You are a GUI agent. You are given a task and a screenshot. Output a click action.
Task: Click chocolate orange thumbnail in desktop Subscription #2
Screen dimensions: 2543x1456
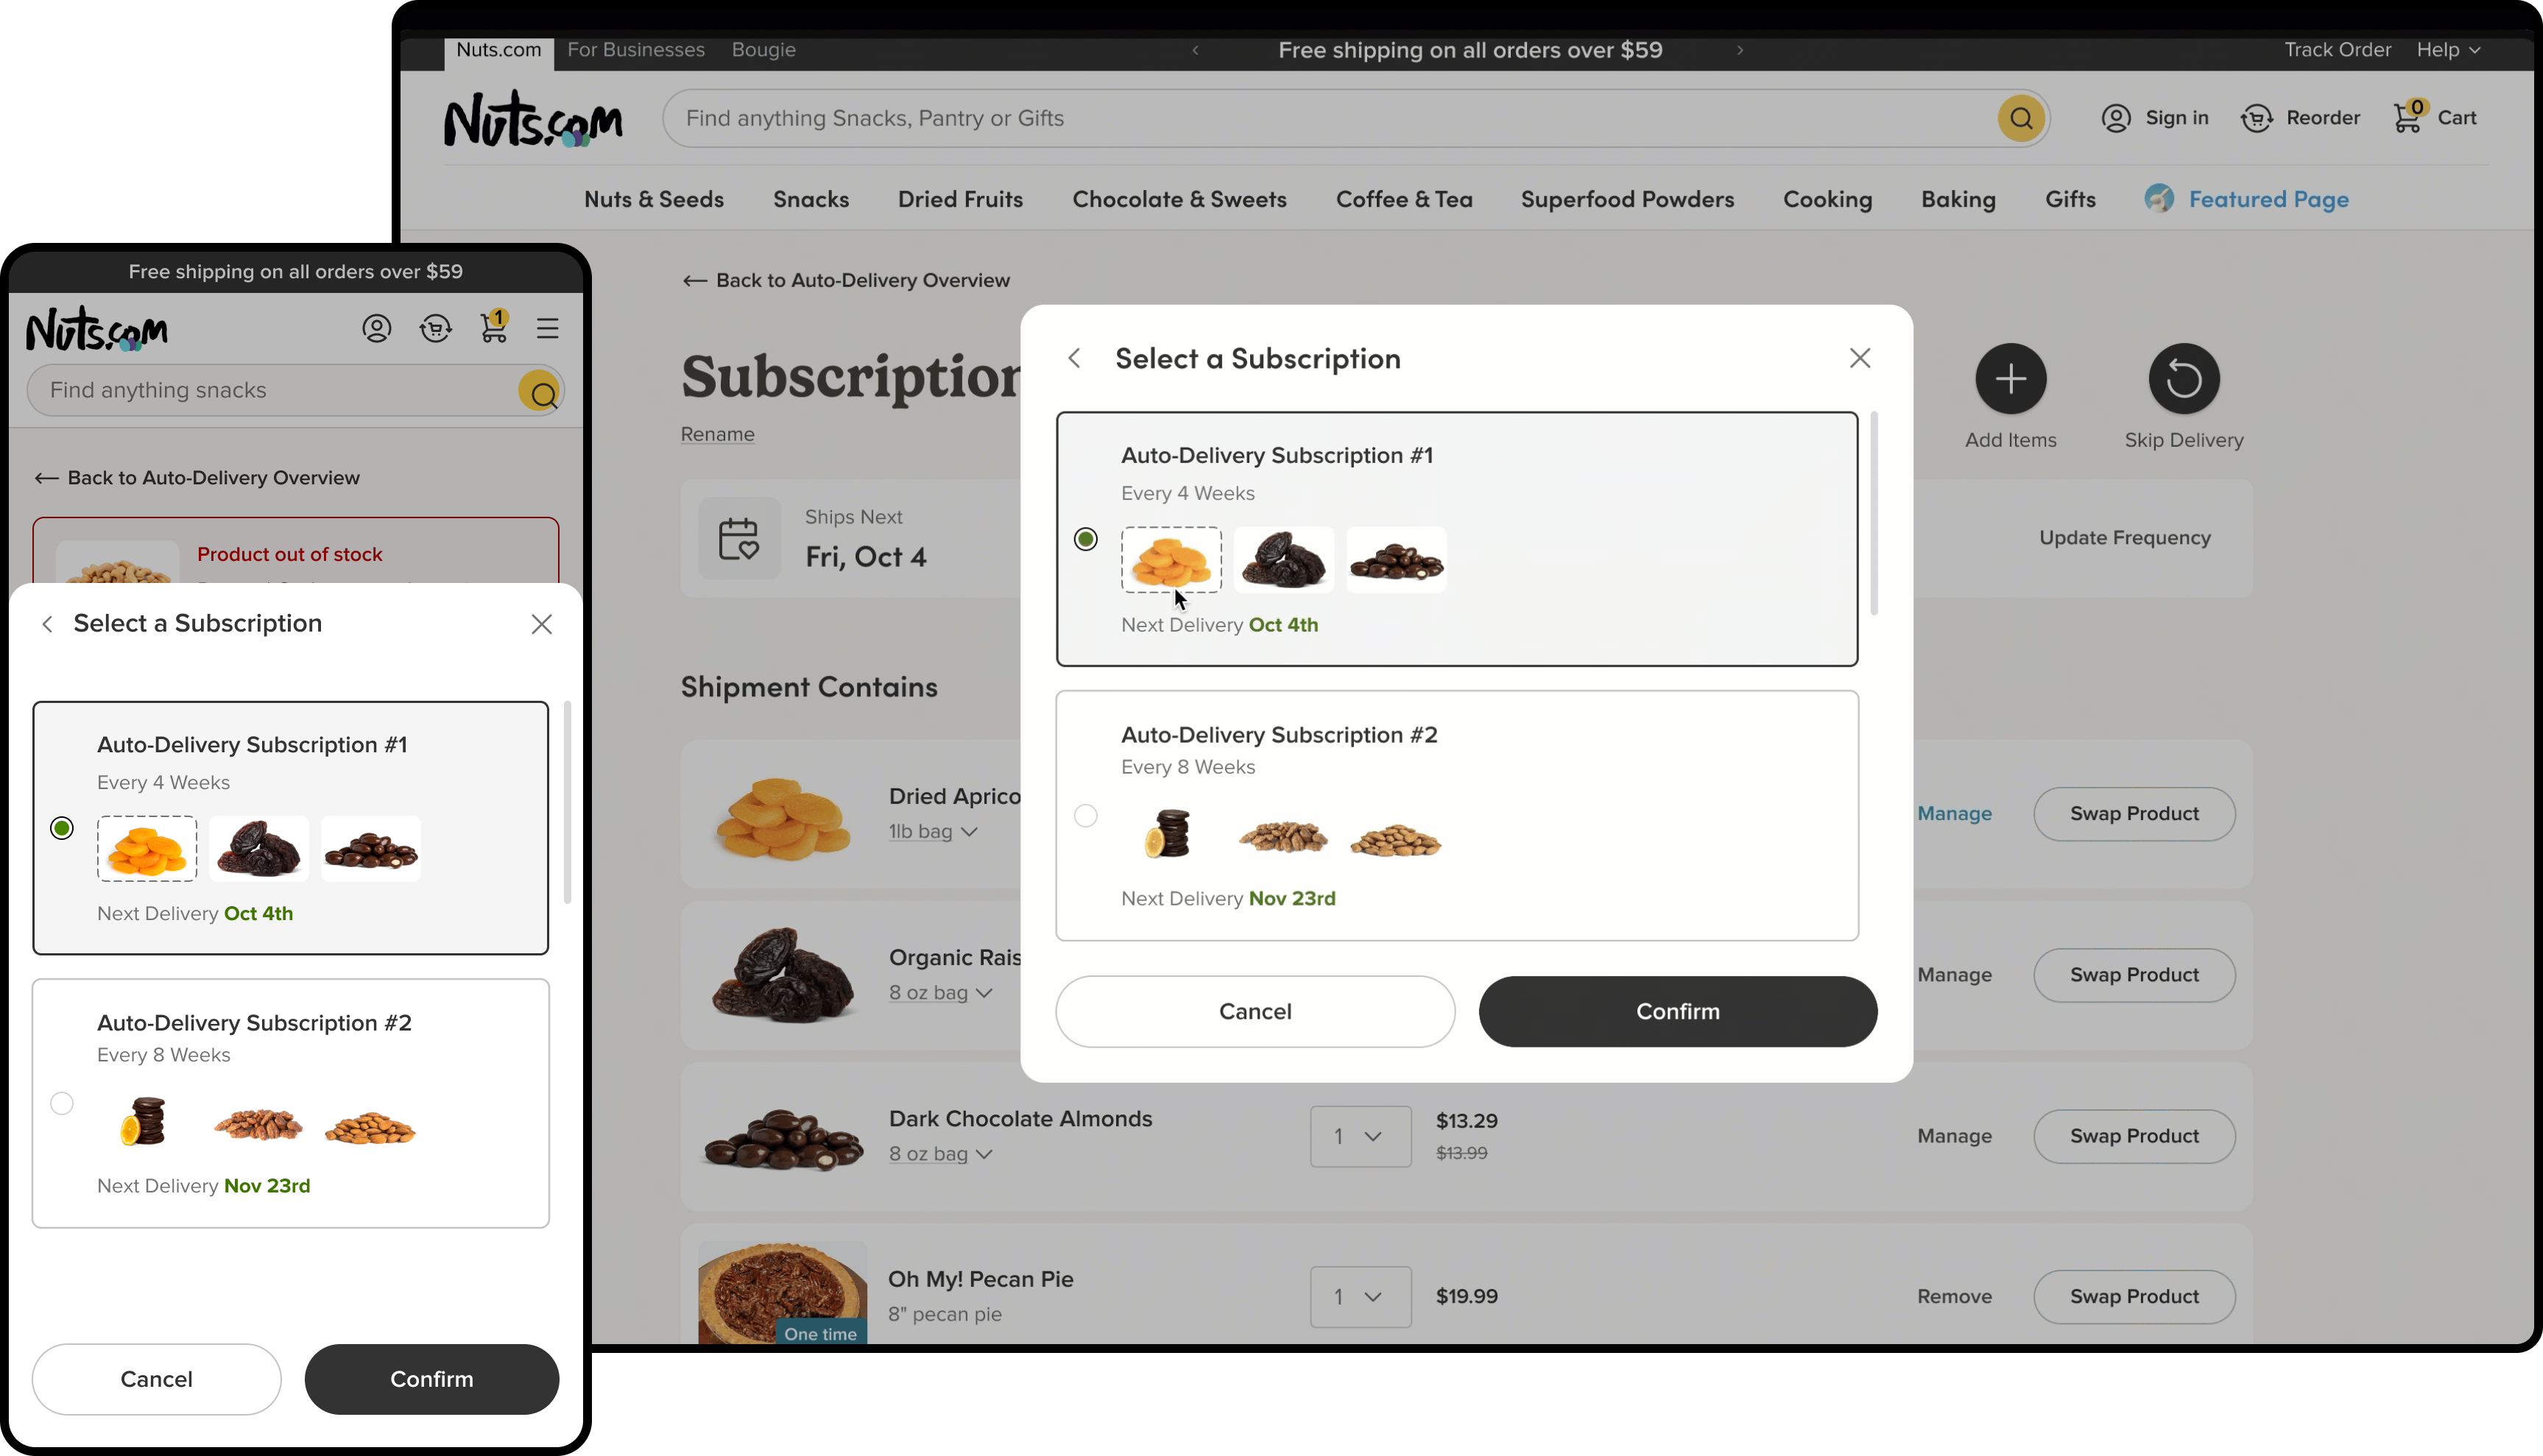(x=1168, y=834)
